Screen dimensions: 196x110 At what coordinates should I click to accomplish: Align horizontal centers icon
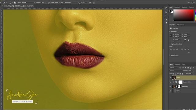(x=174, y=50)
